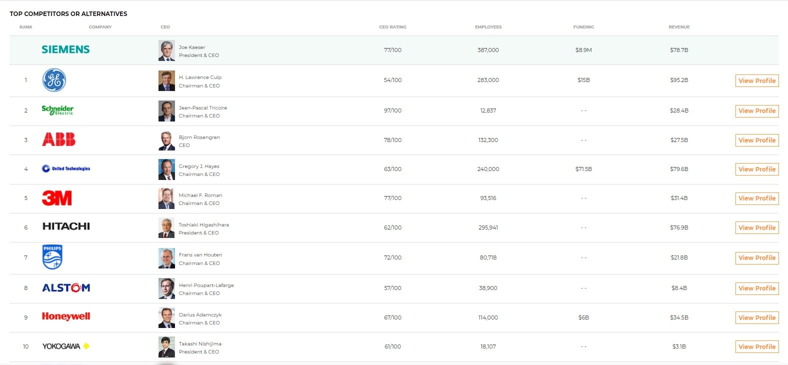Click the Philips shield logo

click(x=52, y=257)
